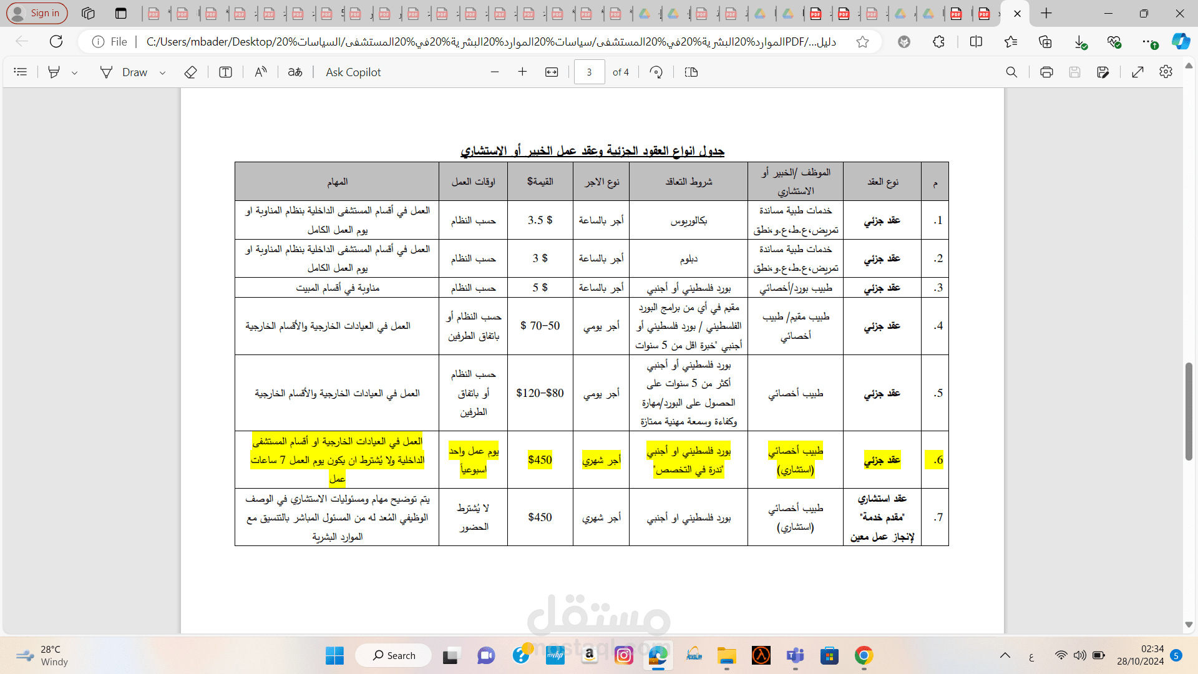Image resolution: width=1198 pixels, height=674 pixels.
Task: Open Instagram from the taskbar
Action: point(624,655)
